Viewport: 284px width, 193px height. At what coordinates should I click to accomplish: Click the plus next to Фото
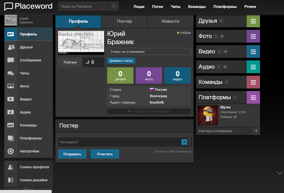point(222,36)
